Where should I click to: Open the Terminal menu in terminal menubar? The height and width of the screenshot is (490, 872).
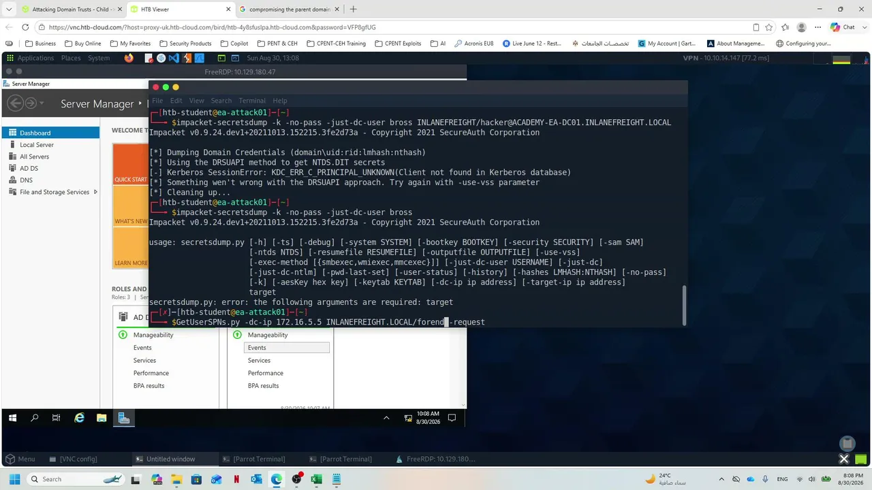[252, 101]
